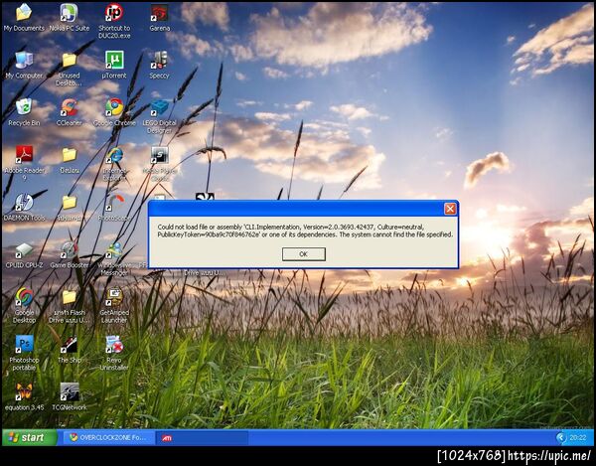
Task: Launch µTorrent from the desktop
Action: tap(114, 65)
